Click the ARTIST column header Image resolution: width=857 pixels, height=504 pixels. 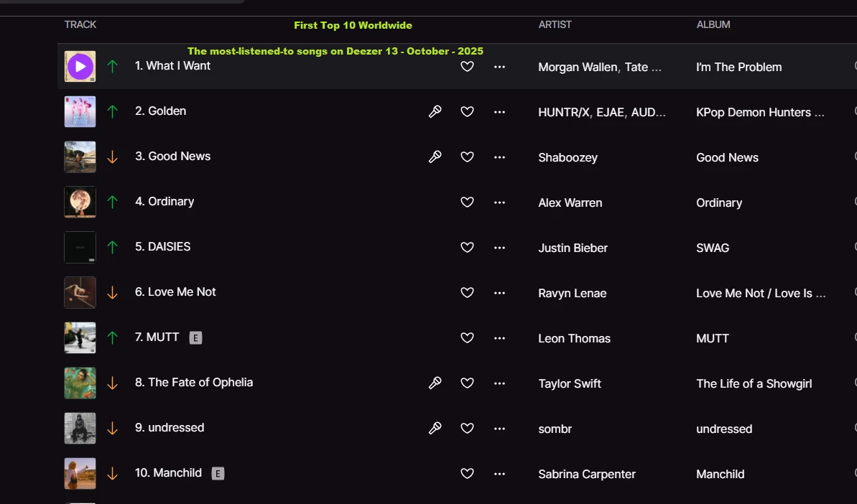coord(555,24)
